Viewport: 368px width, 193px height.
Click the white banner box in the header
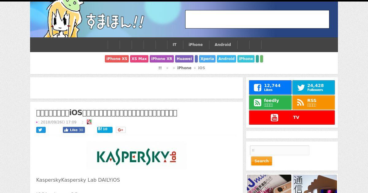[x=257, y=19]
